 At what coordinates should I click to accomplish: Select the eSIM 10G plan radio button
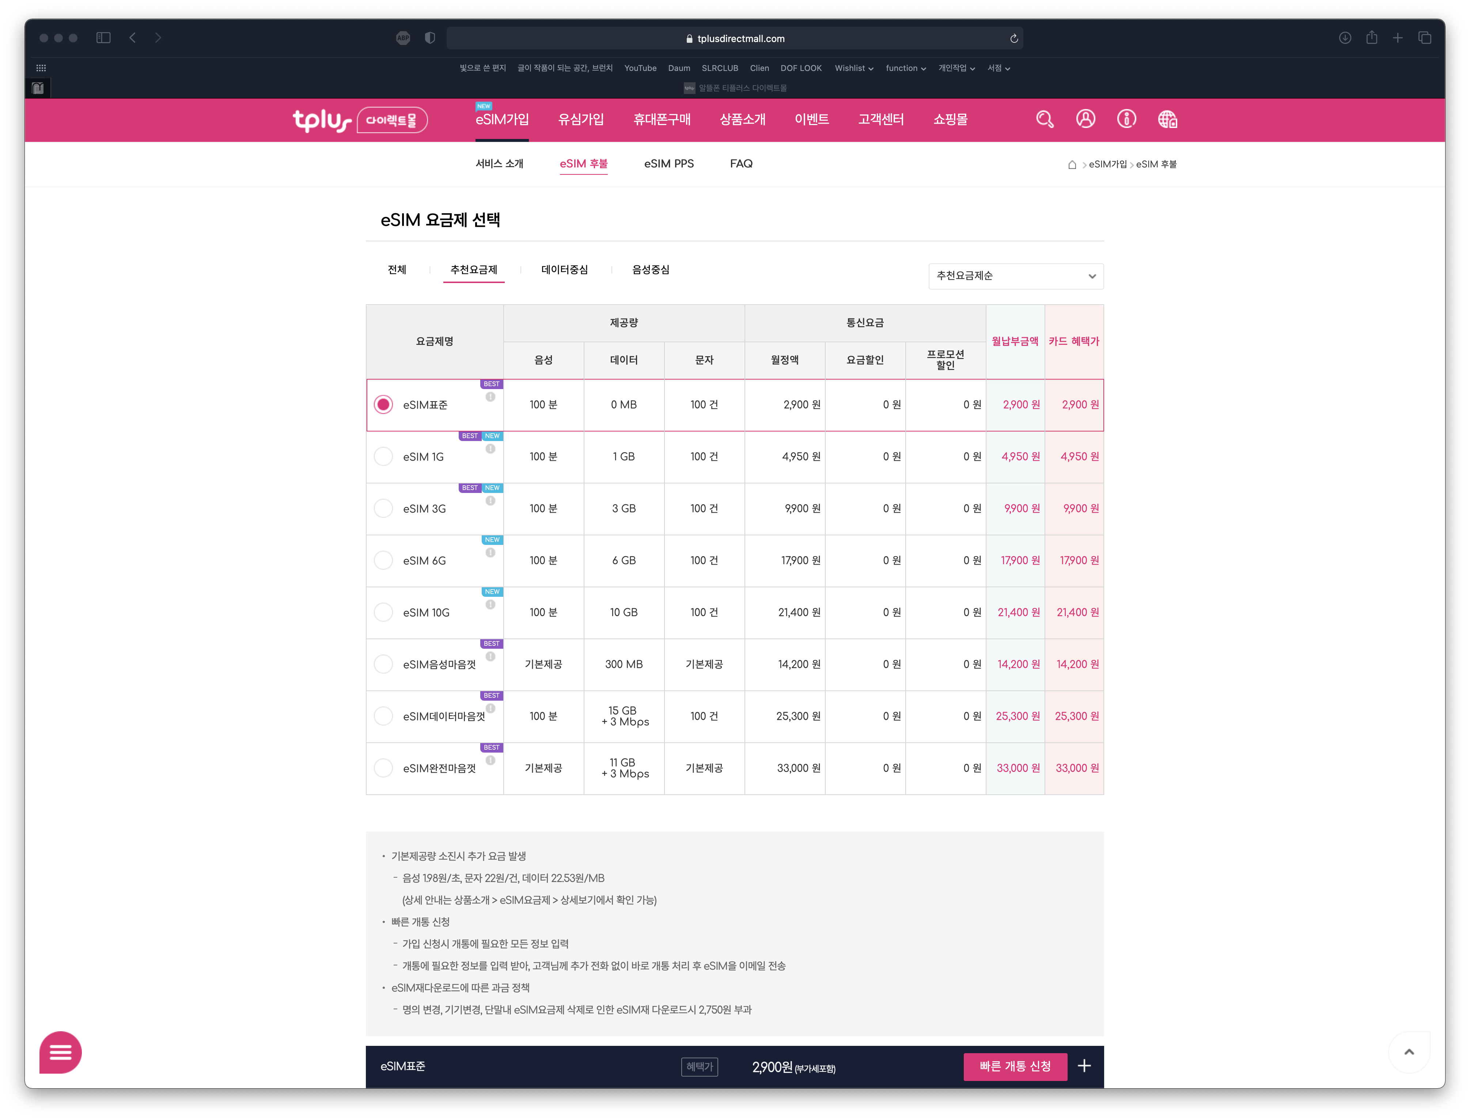click(383, 612)
